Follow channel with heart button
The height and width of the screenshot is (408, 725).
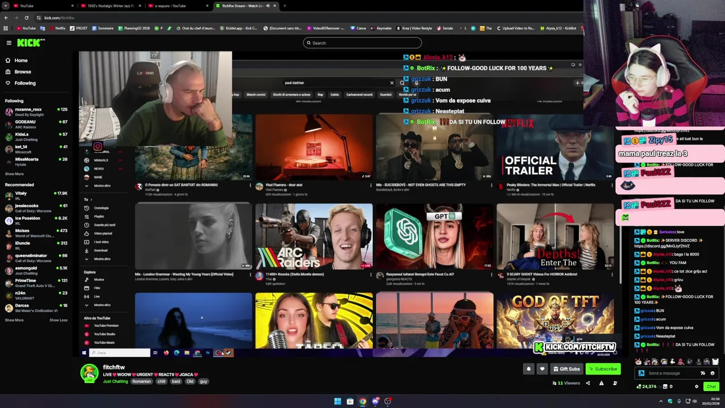tap(542, 369)
